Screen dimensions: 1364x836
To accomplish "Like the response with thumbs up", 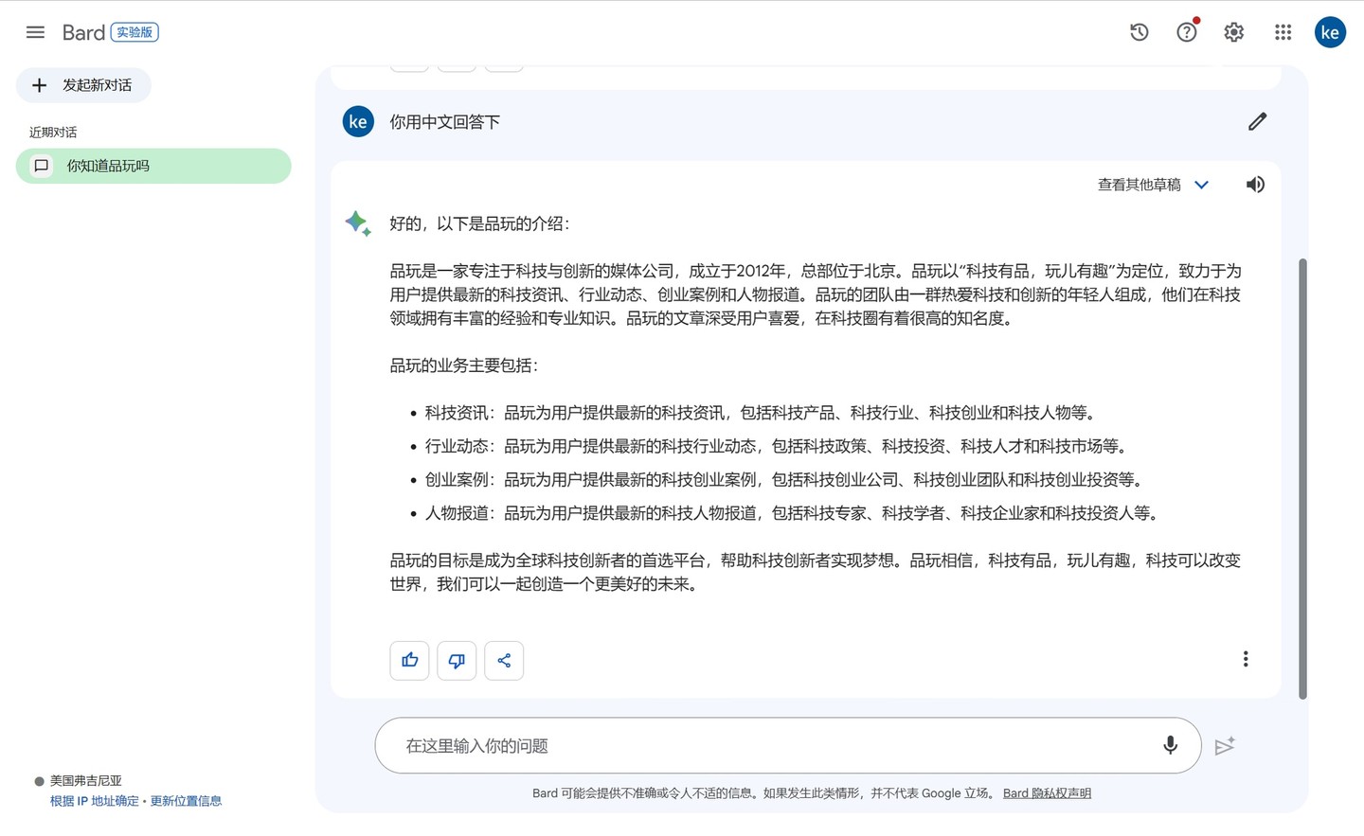I will point(409,660).
